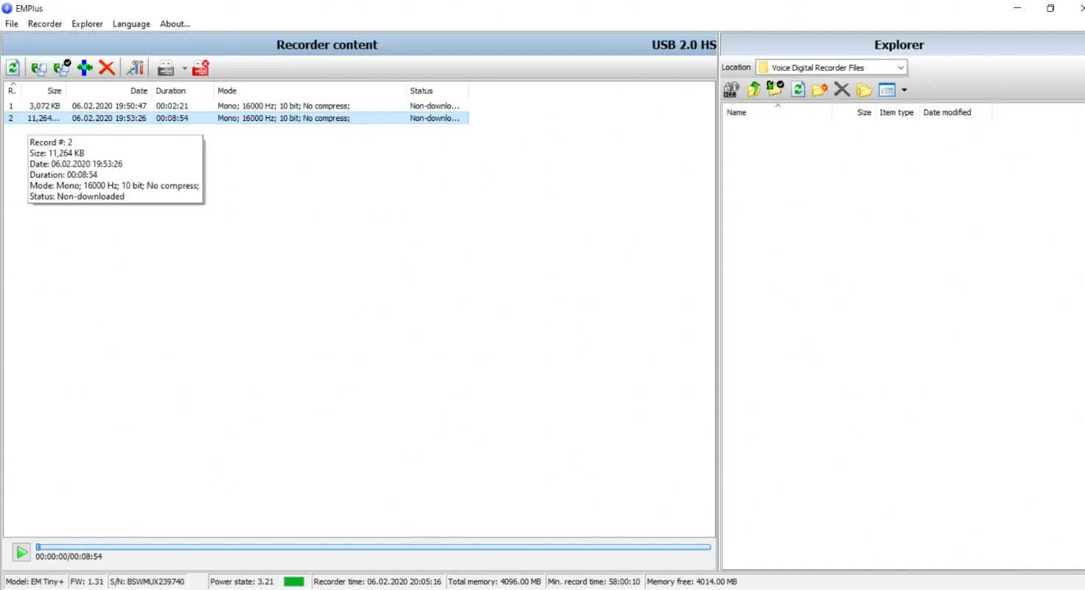Expand the view options dropdown arrow
This screenshot has height=590, width=1085.
point(904,91)
